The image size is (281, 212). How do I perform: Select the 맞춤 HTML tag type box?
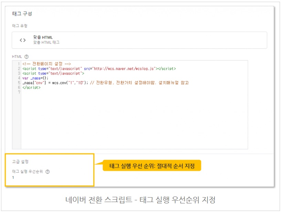139,40
